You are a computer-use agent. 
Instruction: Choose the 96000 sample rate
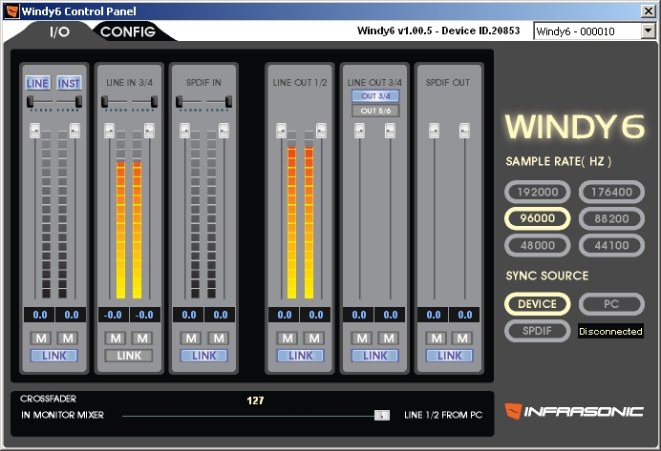click(538, 218)
